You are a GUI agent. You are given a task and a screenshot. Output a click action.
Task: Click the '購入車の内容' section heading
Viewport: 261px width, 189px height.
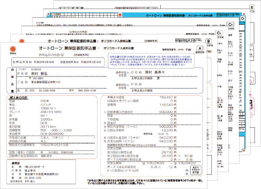click(18, 98)
